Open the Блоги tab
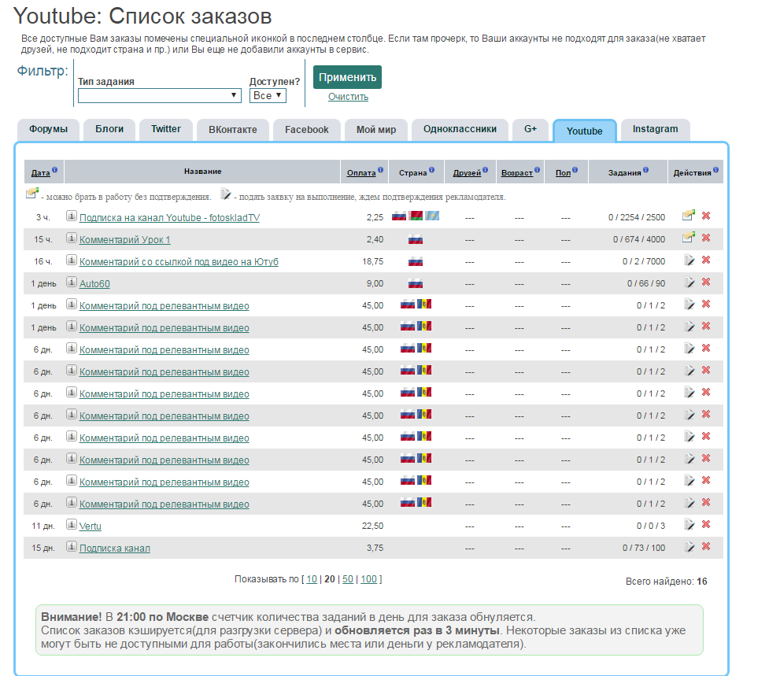 tap(109, 129)
